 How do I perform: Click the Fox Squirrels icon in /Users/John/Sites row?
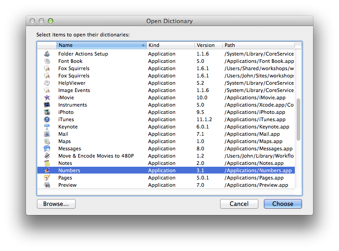47,76
